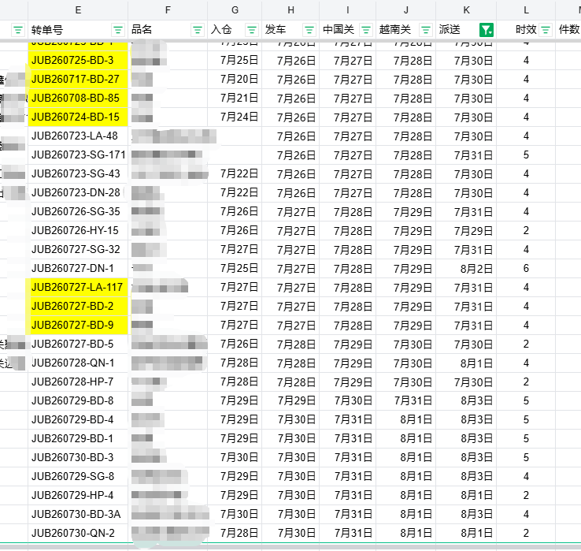Viewport: 581px width, 551px height.
Task: Open active filter on 派送 column
Action: (487, 30)
